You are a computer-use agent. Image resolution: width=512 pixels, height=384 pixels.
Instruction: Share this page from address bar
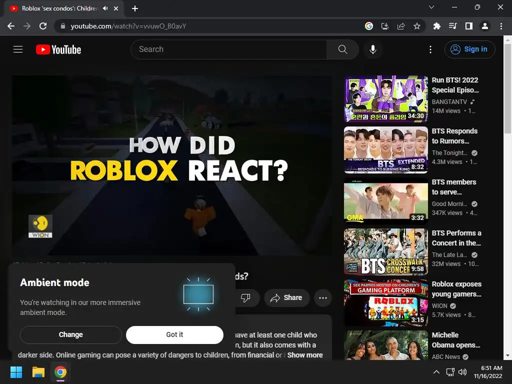point(401,26)
